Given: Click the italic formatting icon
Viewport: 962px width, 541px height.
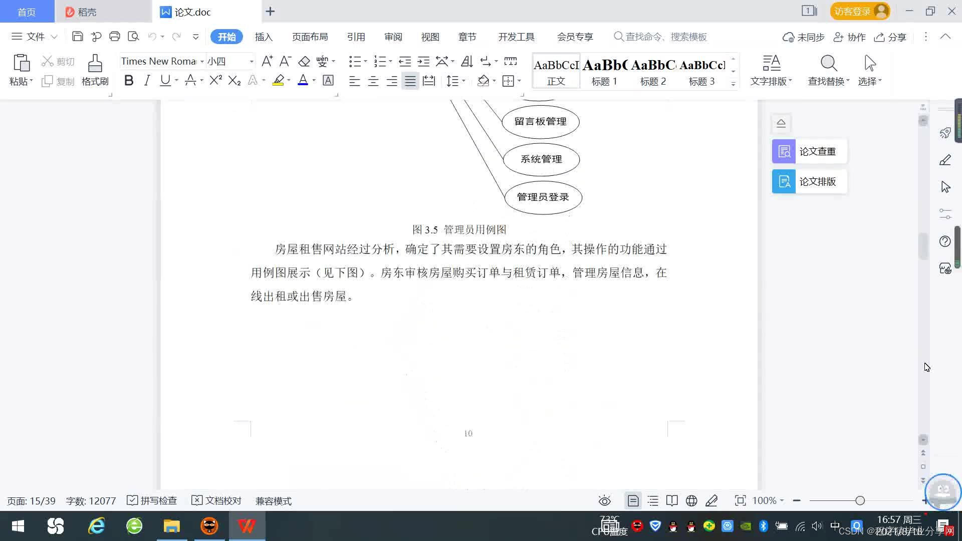Looking at the screenshot, I should coord(147,81).
